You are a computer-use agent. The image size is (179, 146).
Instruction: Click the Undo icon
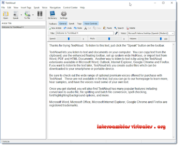click(68, 28)
